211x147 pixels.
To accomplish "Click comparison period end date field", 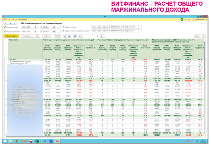I will 46,32.
